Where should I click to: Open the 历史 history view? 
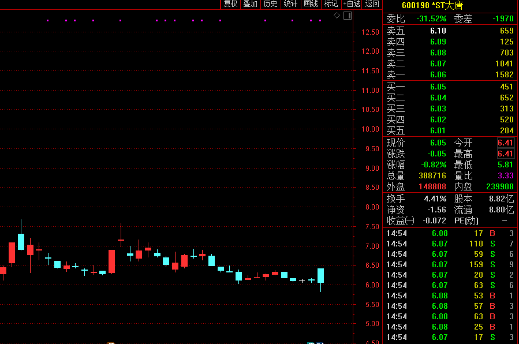click(x=270, y=4)
